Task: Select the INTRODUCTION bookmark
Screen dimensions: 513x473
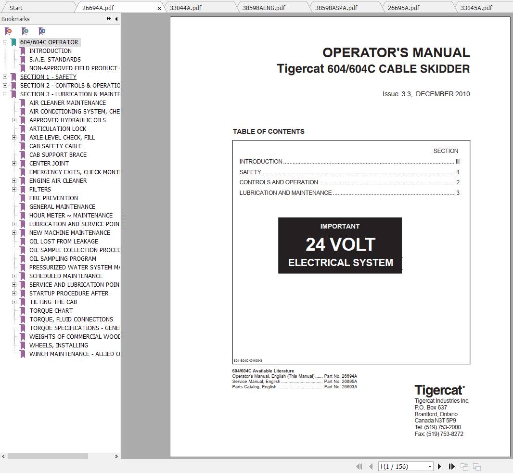Action: (x=51, y=51)
